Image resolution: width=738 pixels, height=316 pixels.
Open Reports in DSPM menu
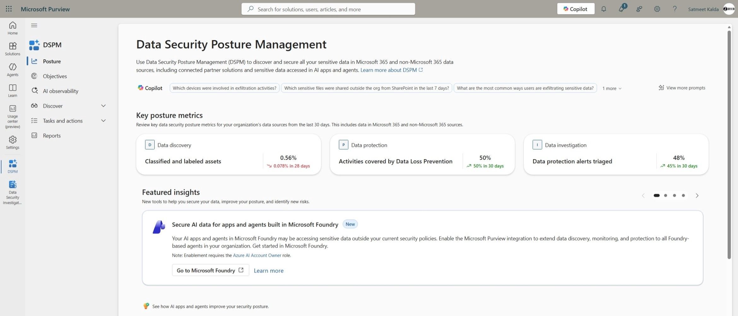coord(68,135)
